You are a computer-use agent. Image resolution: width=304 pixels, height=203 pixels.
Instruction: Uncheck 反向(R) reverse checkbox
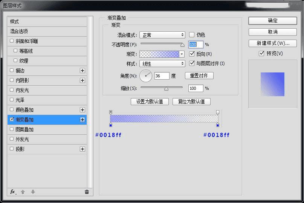click(x=191, y=54)
